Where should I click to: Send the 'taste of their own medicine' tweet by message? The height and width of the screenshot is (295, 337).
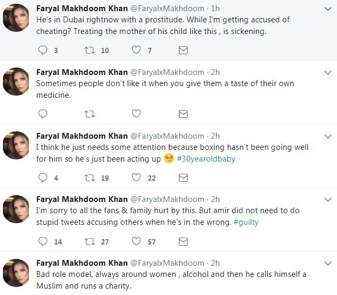(183, 114)
